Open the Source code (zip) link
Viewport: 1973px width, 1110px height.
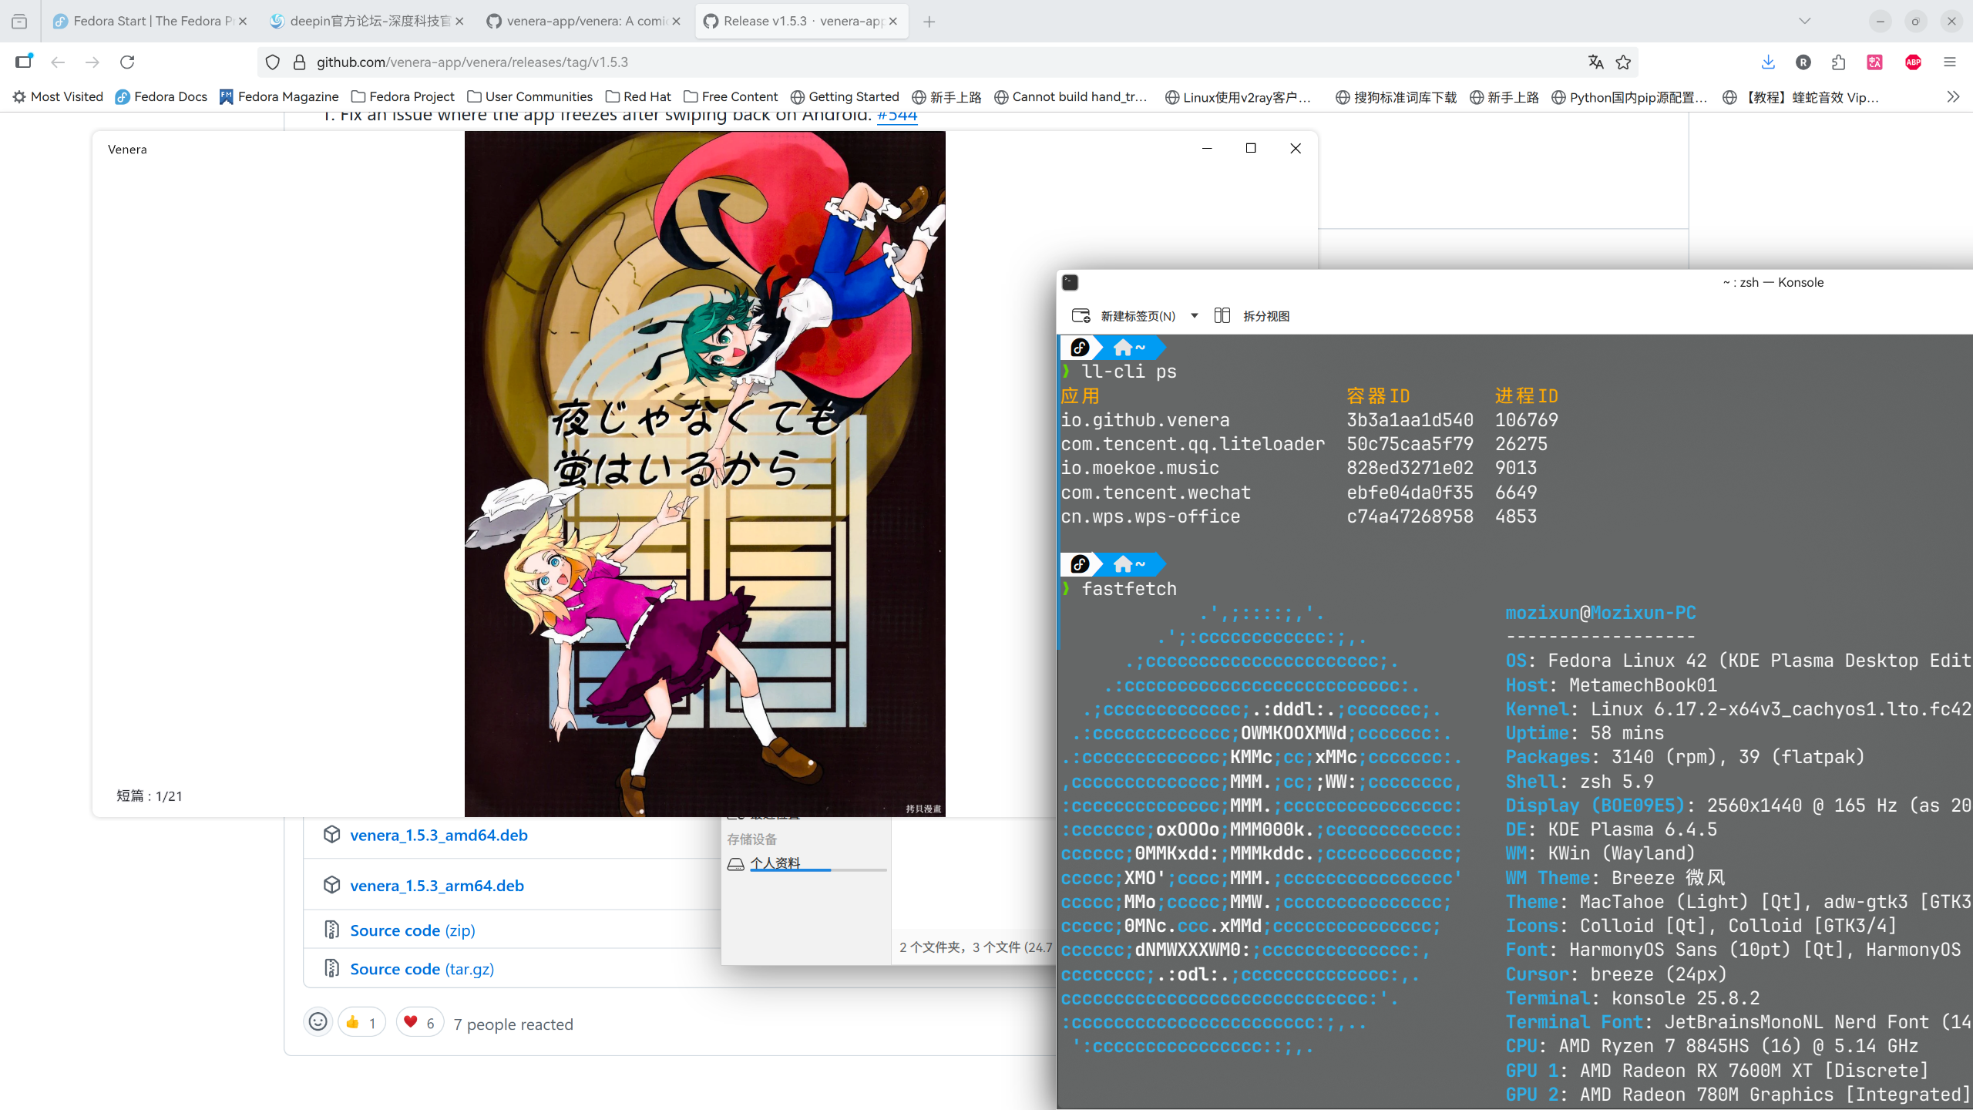pyautogui.click(x=412, y=930)
